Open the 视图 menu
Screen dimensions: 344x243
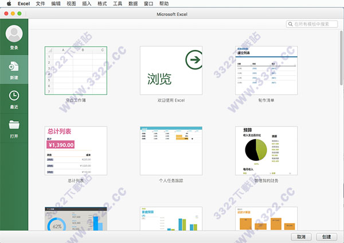click(x=71, y=3)
